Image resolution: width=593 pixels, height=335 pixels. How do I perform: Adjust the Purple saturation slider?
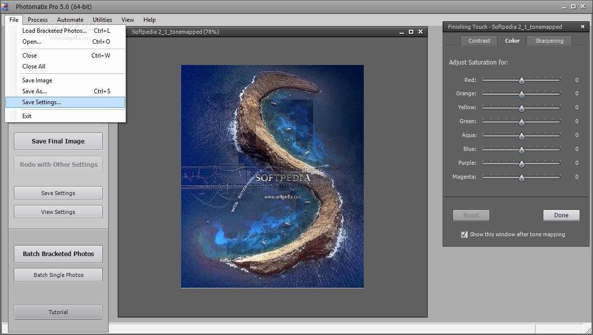point(522,163)
